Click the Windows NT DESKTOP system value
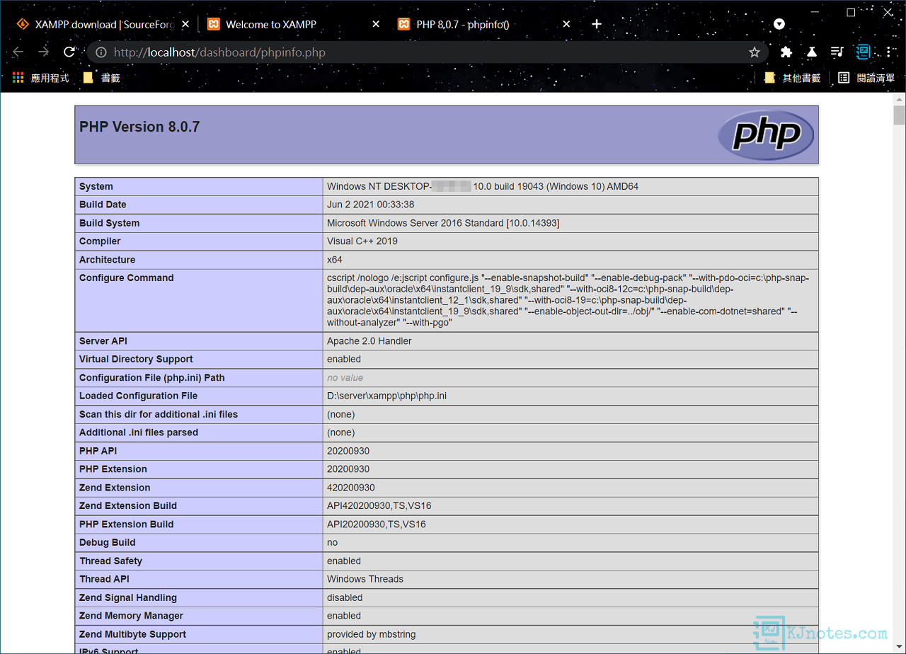The height and width of the screenshot is (654, 906). coord(483,187)
